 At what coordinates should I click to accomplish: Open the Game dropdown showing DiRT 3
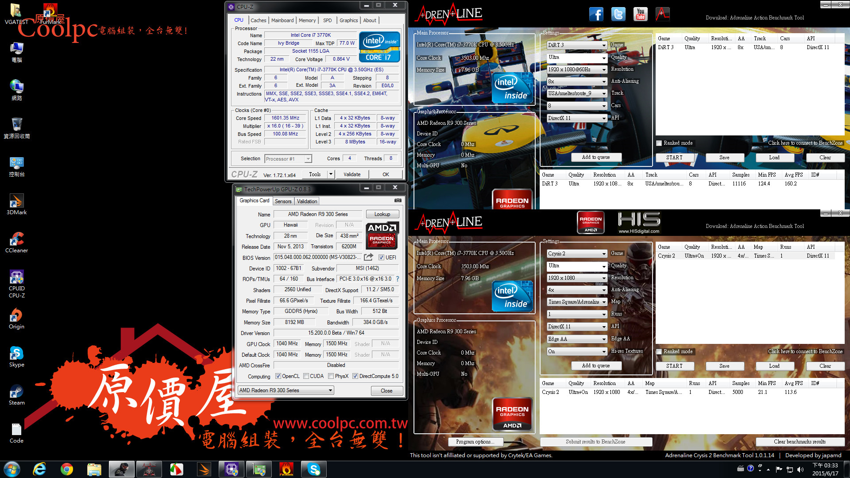point(577,45)
